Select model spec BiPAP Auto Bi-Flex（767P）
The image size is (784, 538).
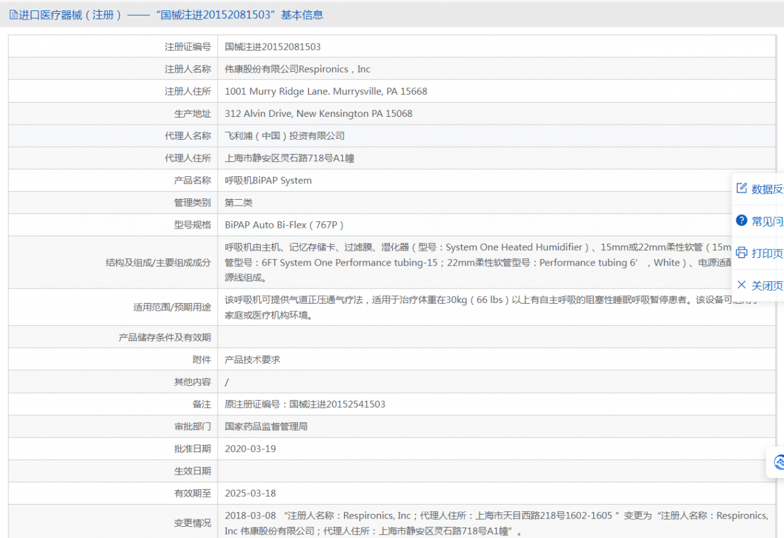point(284,225)
